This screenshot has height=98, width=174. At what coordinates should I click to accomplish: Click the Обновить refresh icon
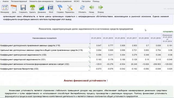coord(82,8)
